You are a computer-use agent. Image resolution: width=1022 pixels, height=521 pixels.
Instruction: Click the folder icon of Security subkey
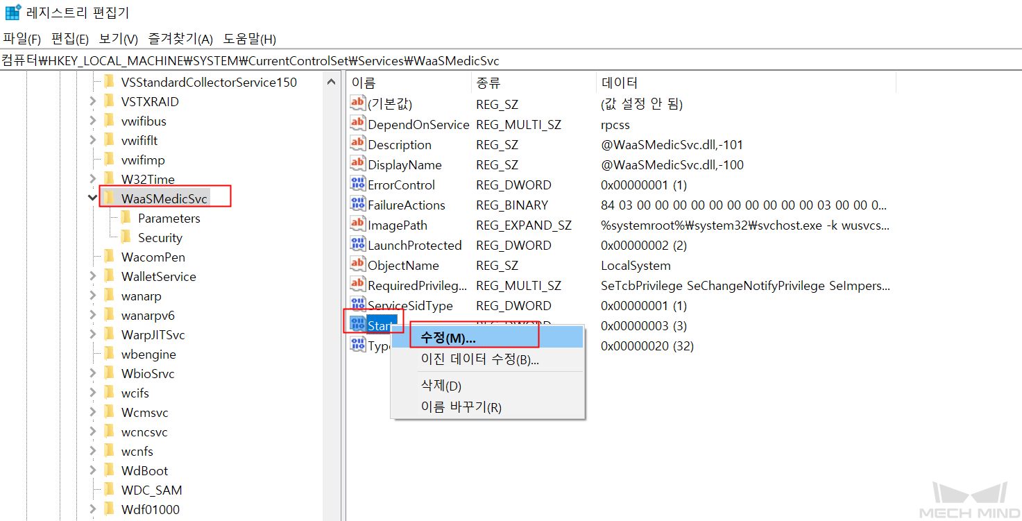(x=125, y=237)
